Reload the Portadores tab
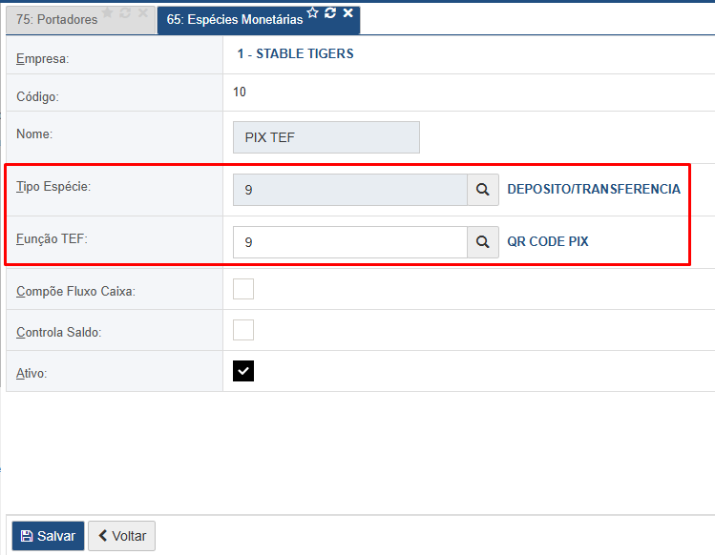 coord(125,12)
